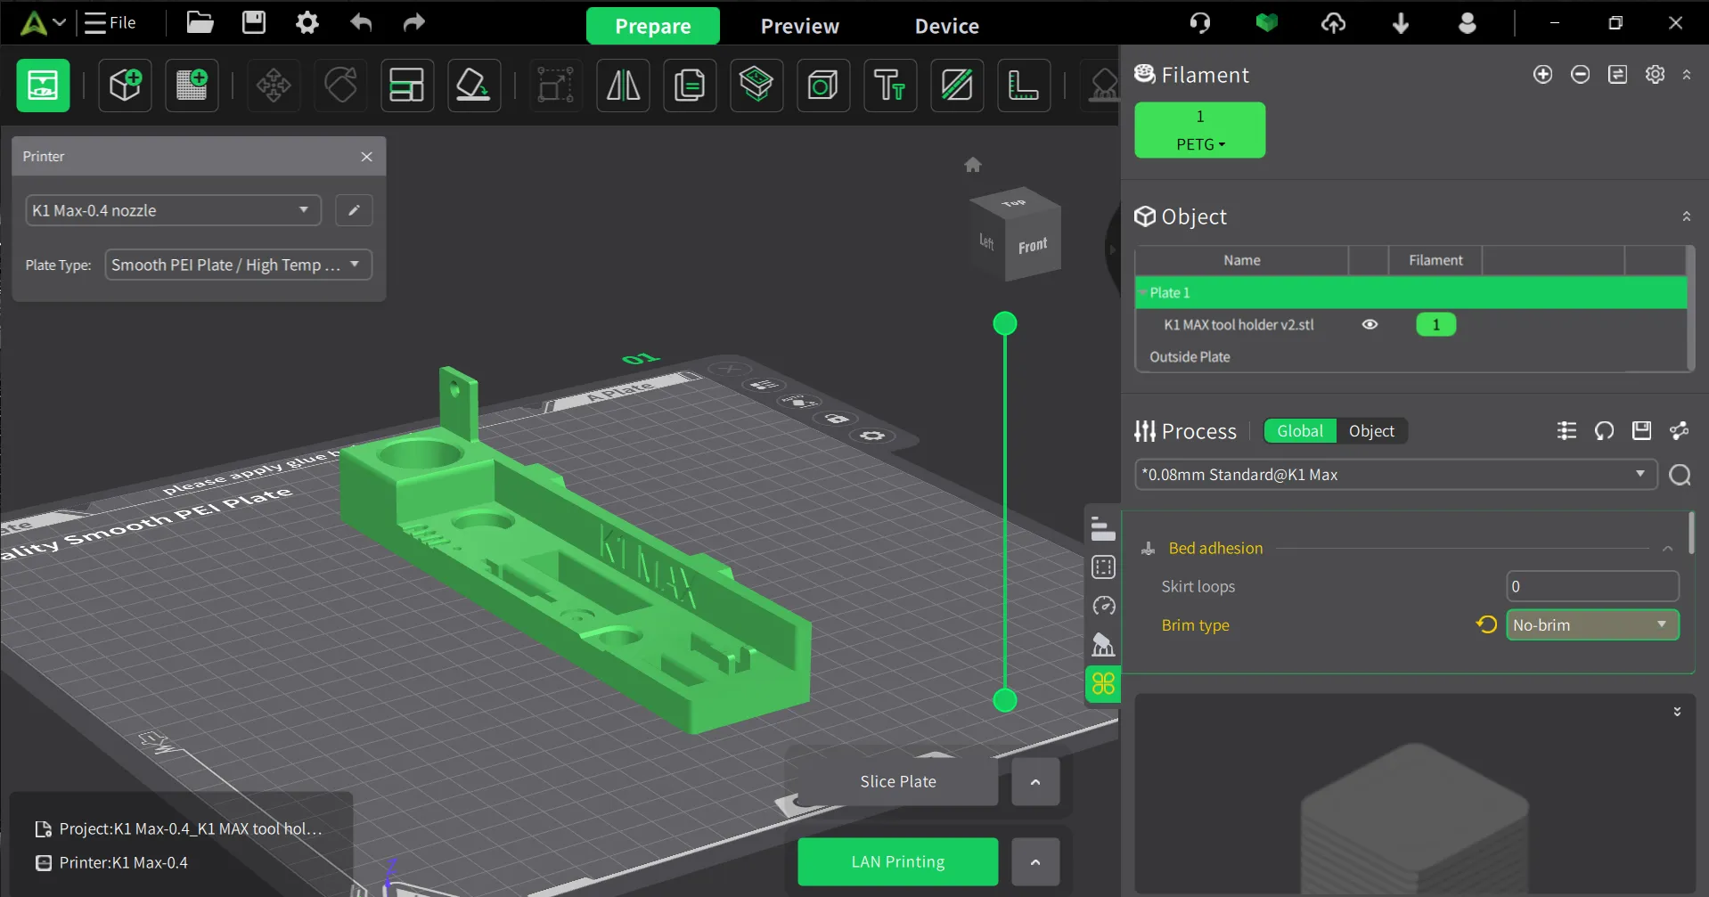Select the Add Model tool
1709x897 pixels.
[125, 86]
